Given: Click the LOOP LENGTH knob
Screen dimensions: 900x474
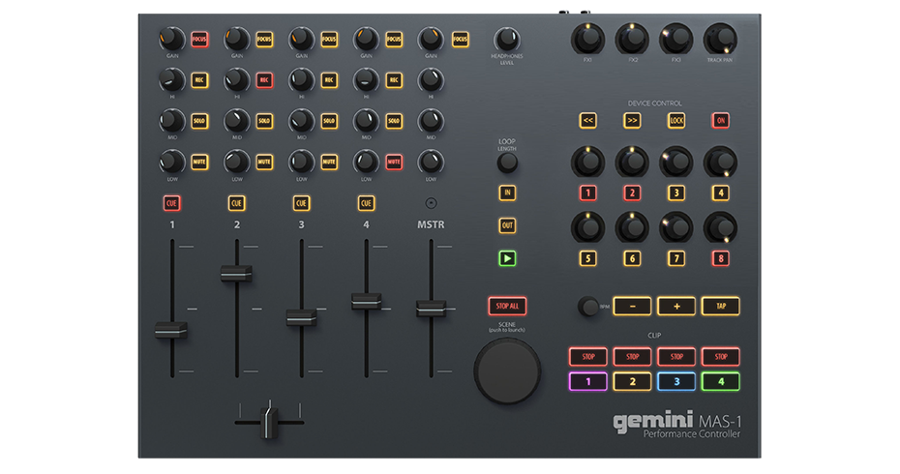Looking at the screenshot, I should [507, 163].
